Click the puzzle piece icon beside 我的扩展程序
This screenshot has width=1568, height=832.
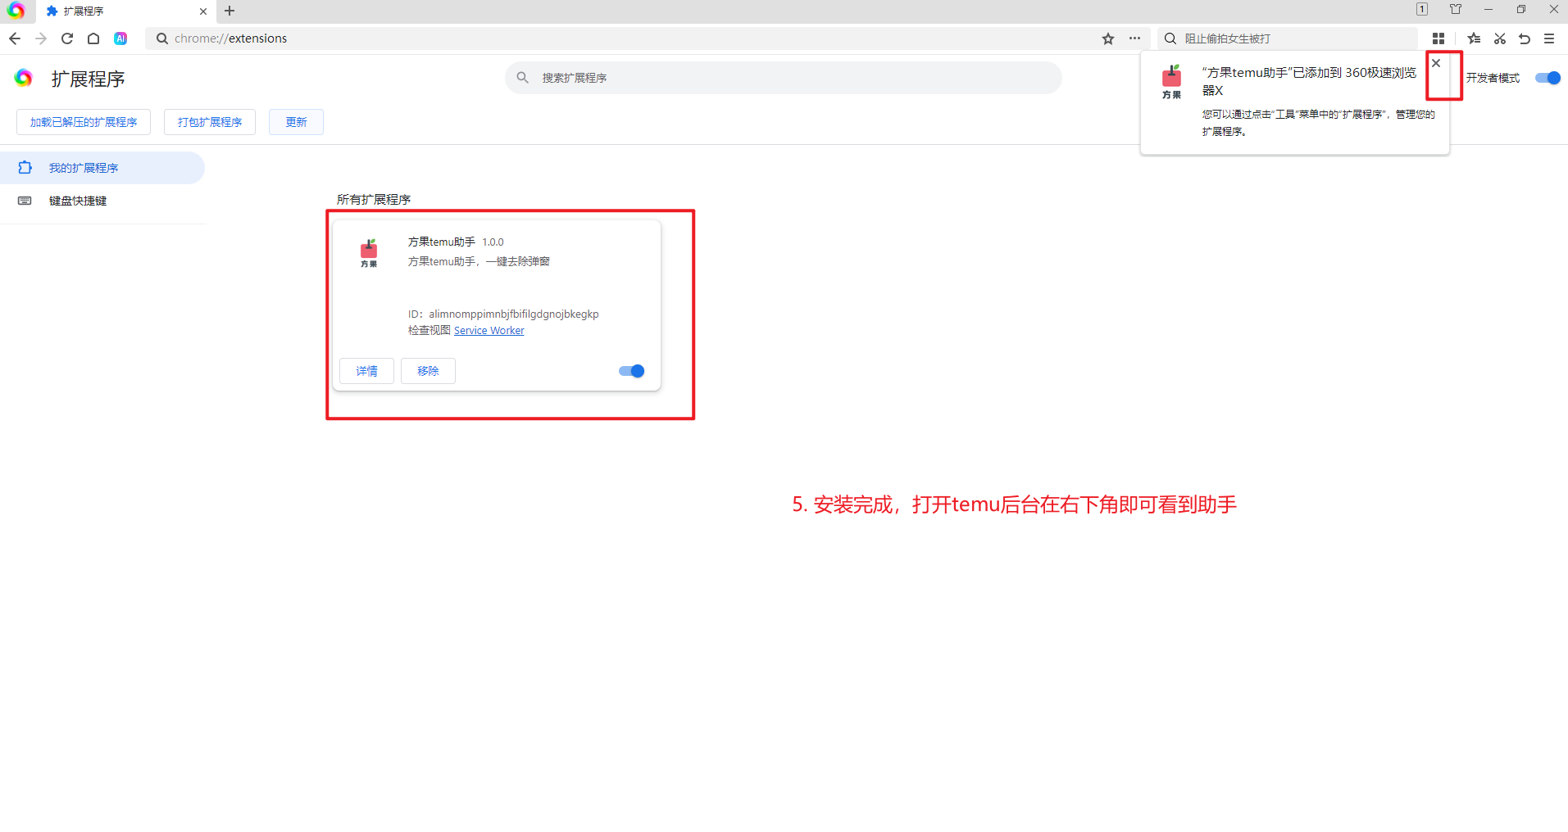(25, 167)
